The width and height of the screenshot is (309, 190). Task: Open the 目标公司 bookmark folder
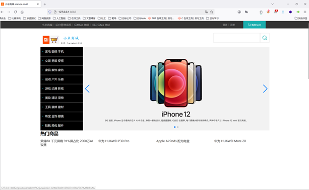point(125,18)
